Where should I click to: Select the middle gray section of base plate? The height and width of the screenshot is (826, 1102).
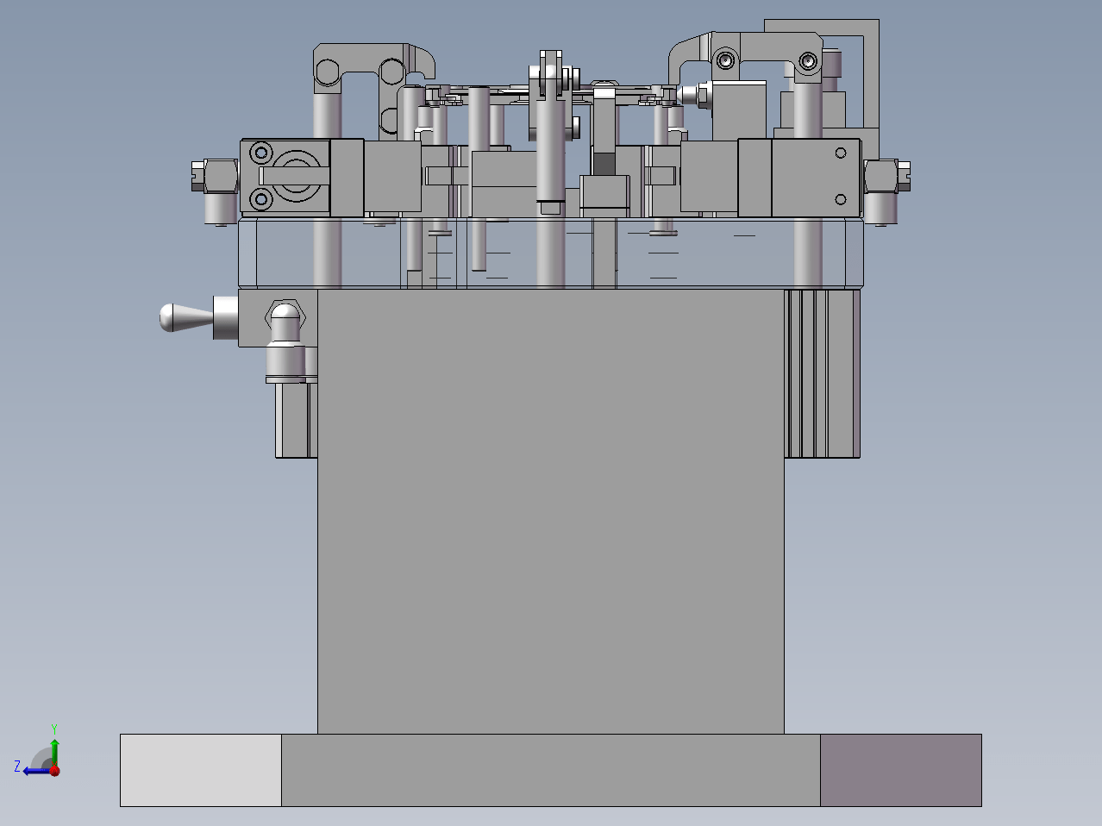(550, 770)
